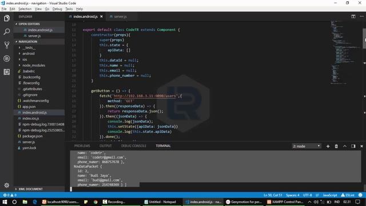Click the UTF-8 encoding indicator
The height and width of the screenshot is (206, 366).
coord(308,195)
